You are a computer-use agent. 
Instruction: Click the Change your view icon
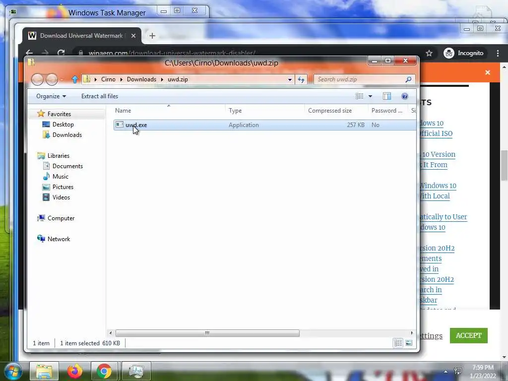point(359,96)
